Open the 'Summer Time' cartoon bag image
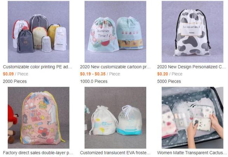 [x=115, y=32]
